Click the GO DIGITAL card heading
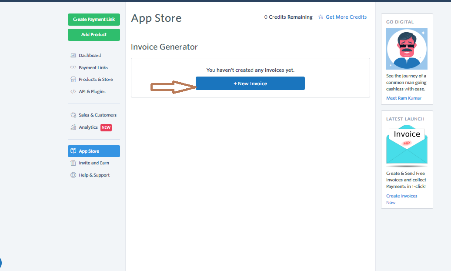The image size is (451, 271). [x=400, y=22]
